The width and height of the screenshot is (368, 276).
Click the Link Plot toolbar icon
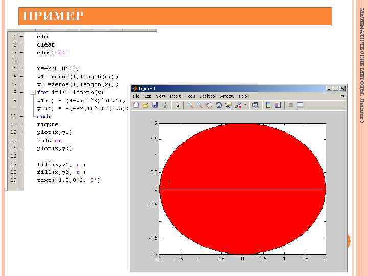(255, 105)
